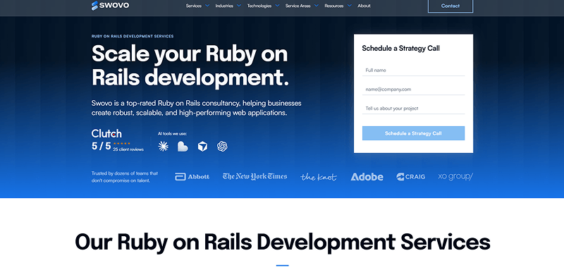Open the Claude AI tool starburst icon
The width and height of the screenshot is (564, 270).
tap(164, 146)
